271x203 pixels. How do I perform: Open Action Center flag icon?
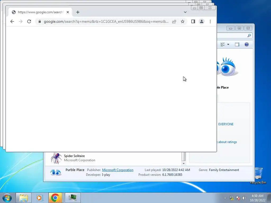pyautogui.click(x=238, y=198)
